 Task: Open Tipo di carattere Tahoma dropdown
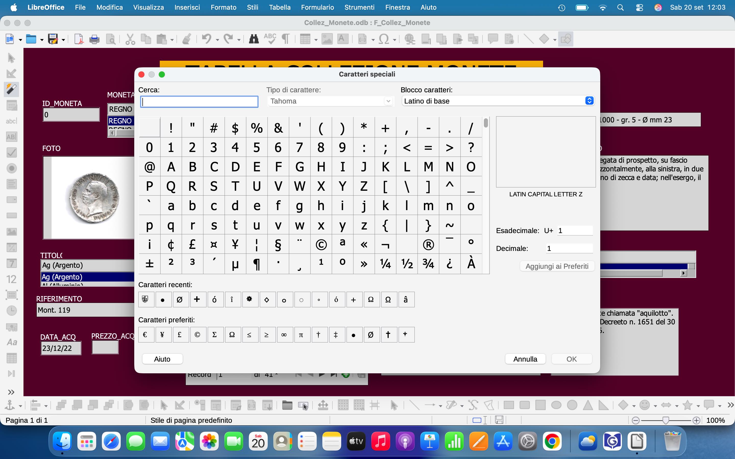tap(331, 101)
